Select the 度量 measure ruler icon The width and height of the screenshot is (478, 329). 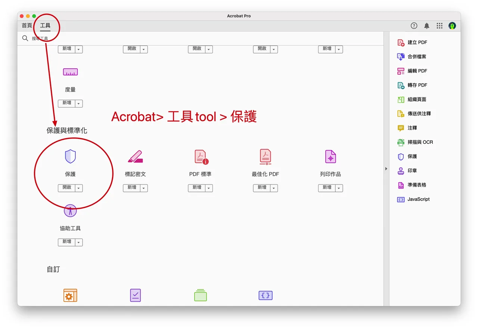(x=70, y=72)
